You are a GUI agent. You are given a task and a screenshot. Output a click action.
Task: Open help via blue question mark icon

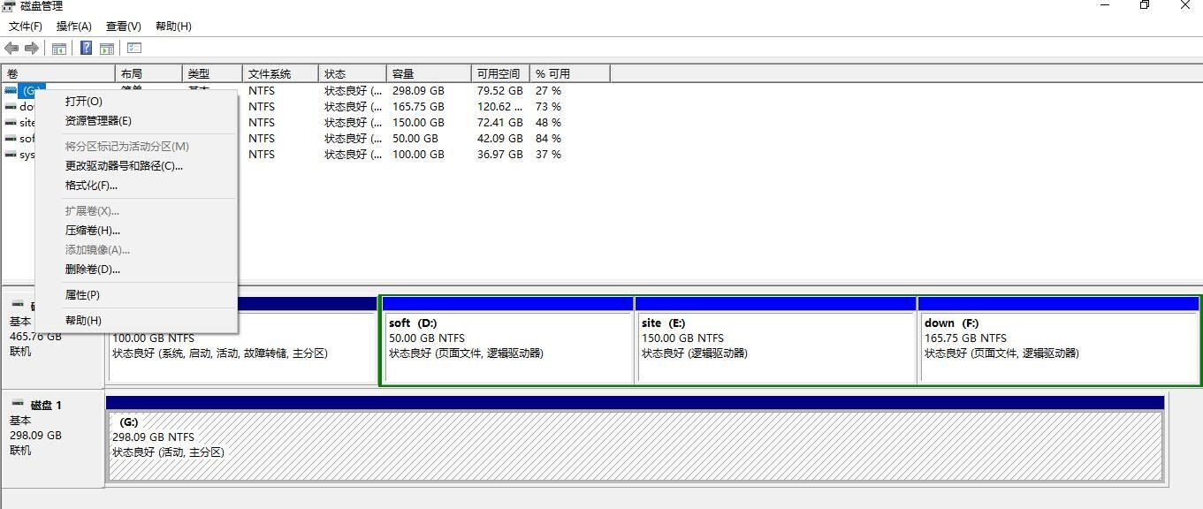pos(87,48)
